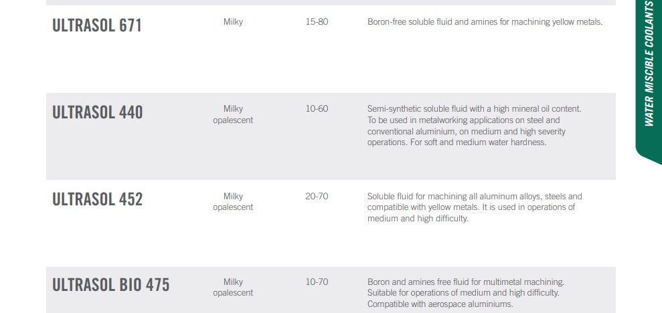Click the ULTRASOL 671 product name

click(x=96, y=25)
